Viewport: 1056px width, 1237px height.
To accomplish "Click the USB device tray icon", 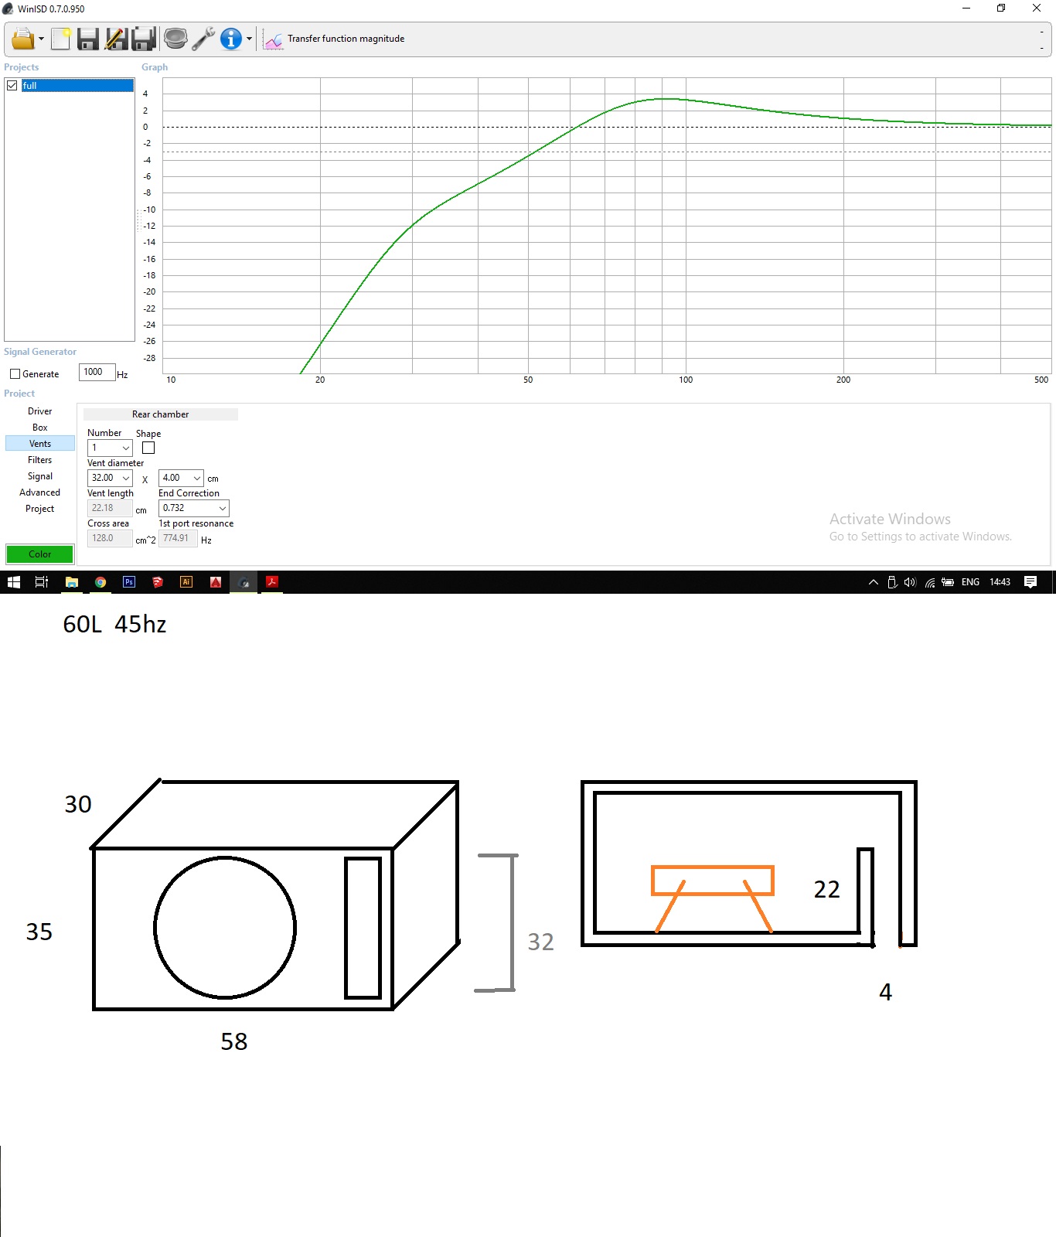I will tap(892, 582).
